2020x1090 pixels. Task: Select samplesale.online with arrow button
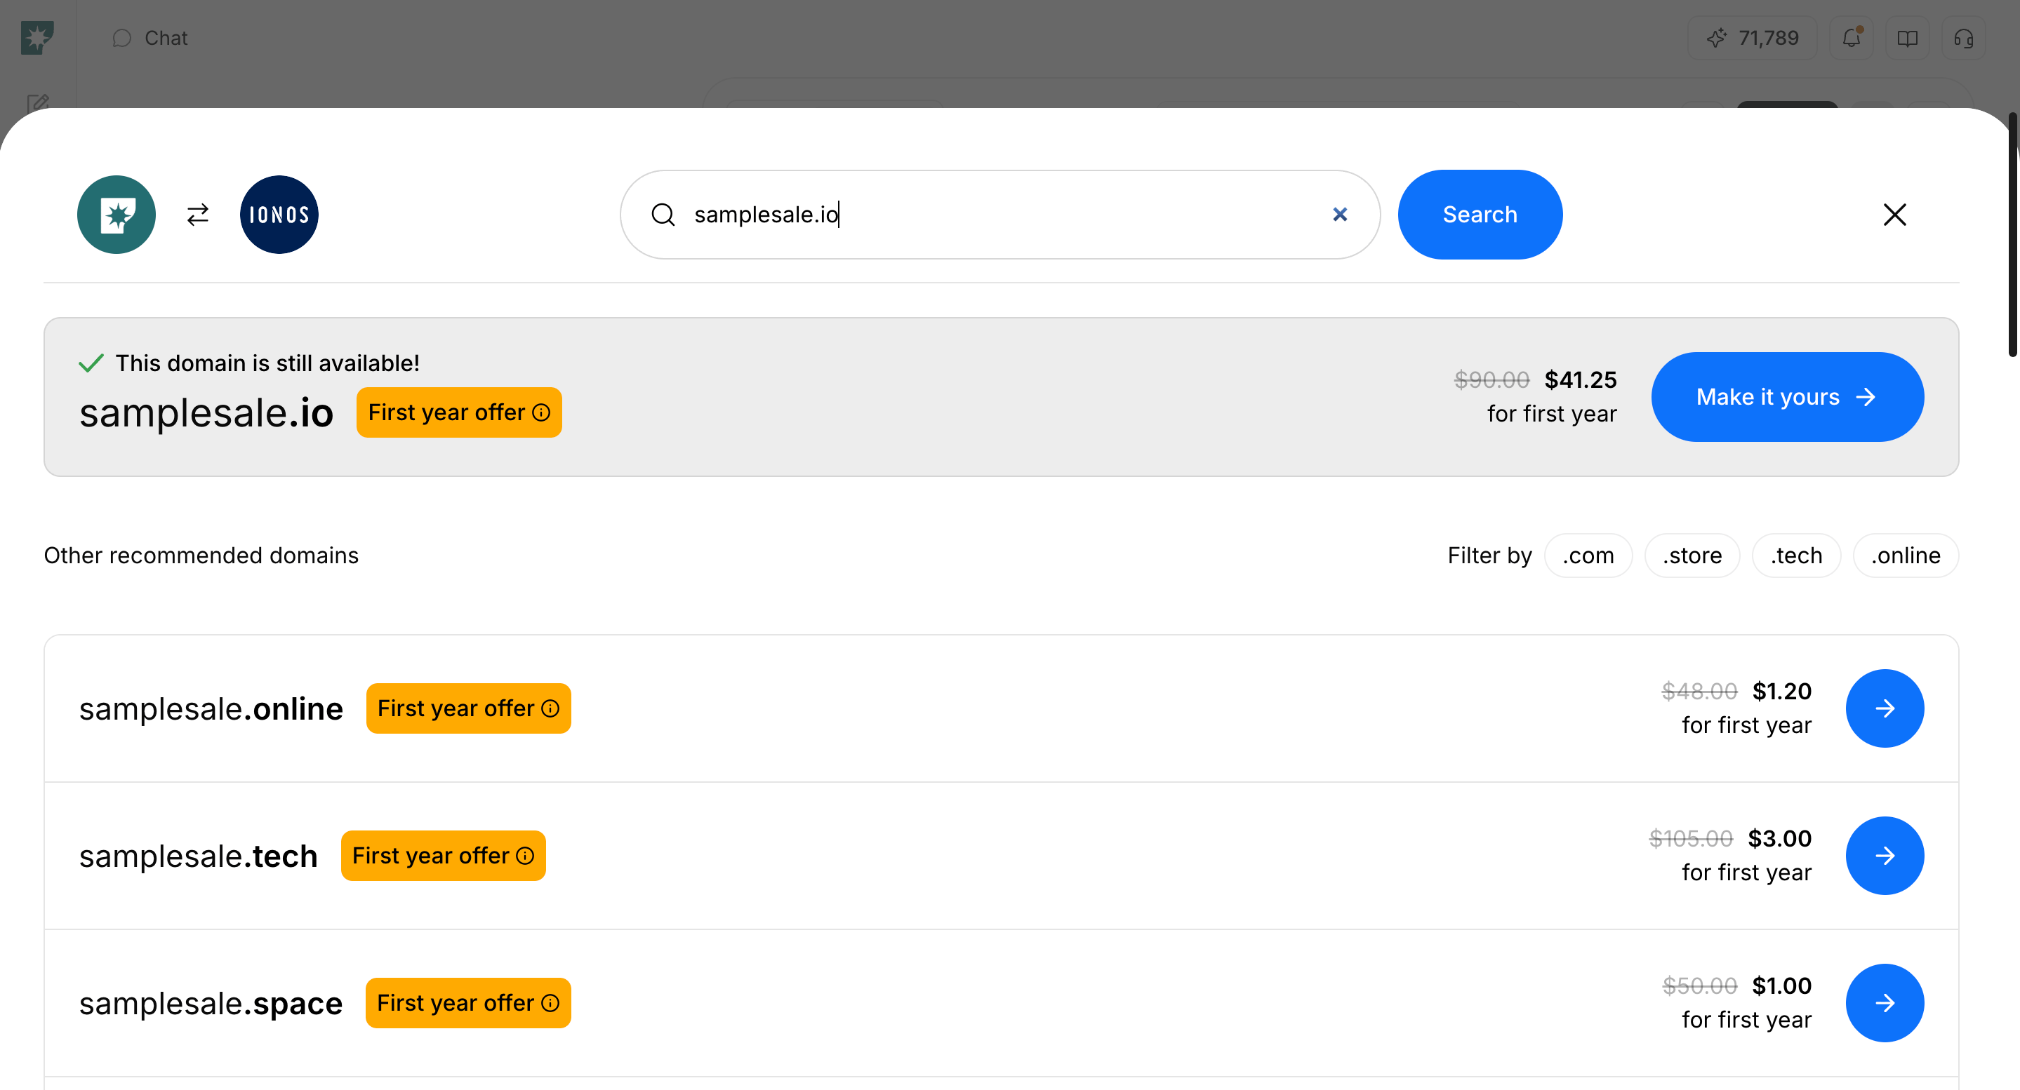[1885, 708]
